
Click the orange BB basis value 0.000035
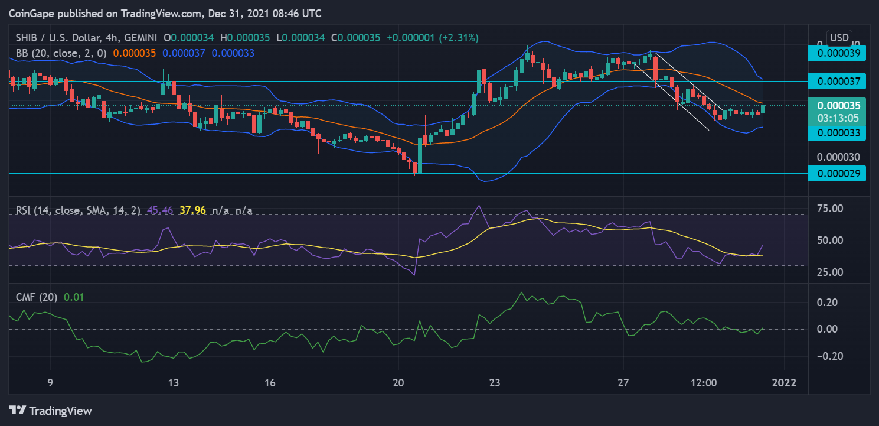pyautogui.click(x=134, y=53)
